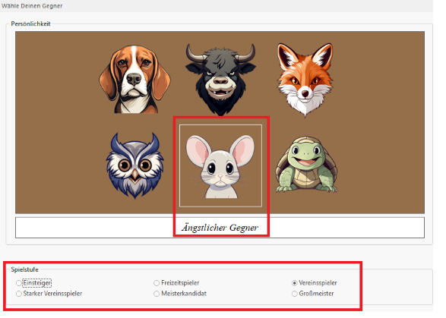Viewport: 446px width, 318px height.
Task: Click the Ängstlicher Gegner description box
Action: [x=220, y=228]
